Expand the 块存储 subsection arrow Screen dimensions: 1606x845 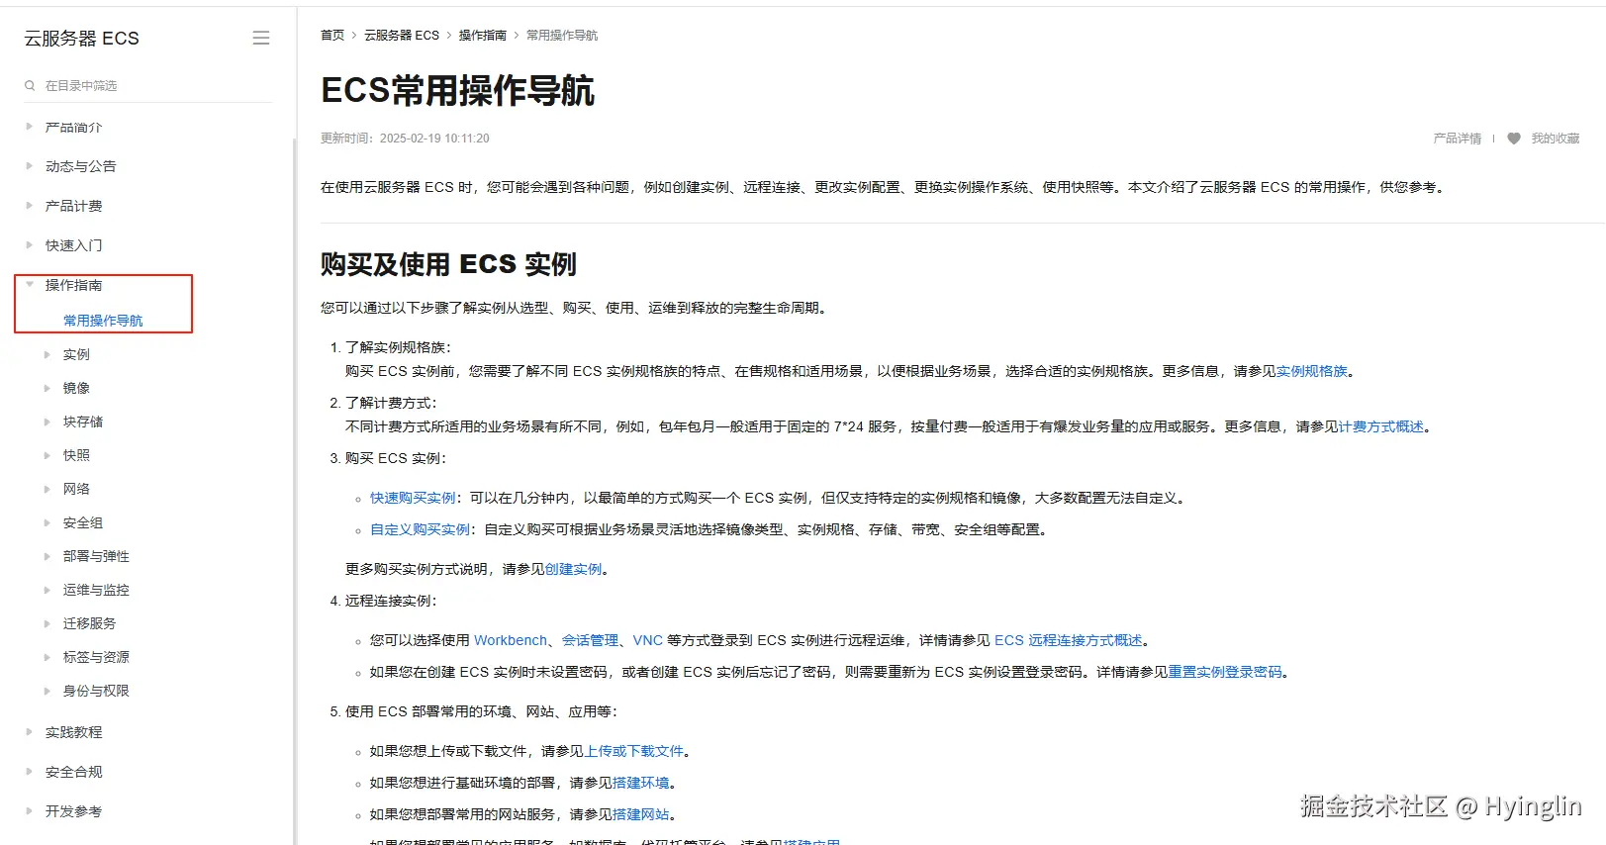tap(47, 422)
